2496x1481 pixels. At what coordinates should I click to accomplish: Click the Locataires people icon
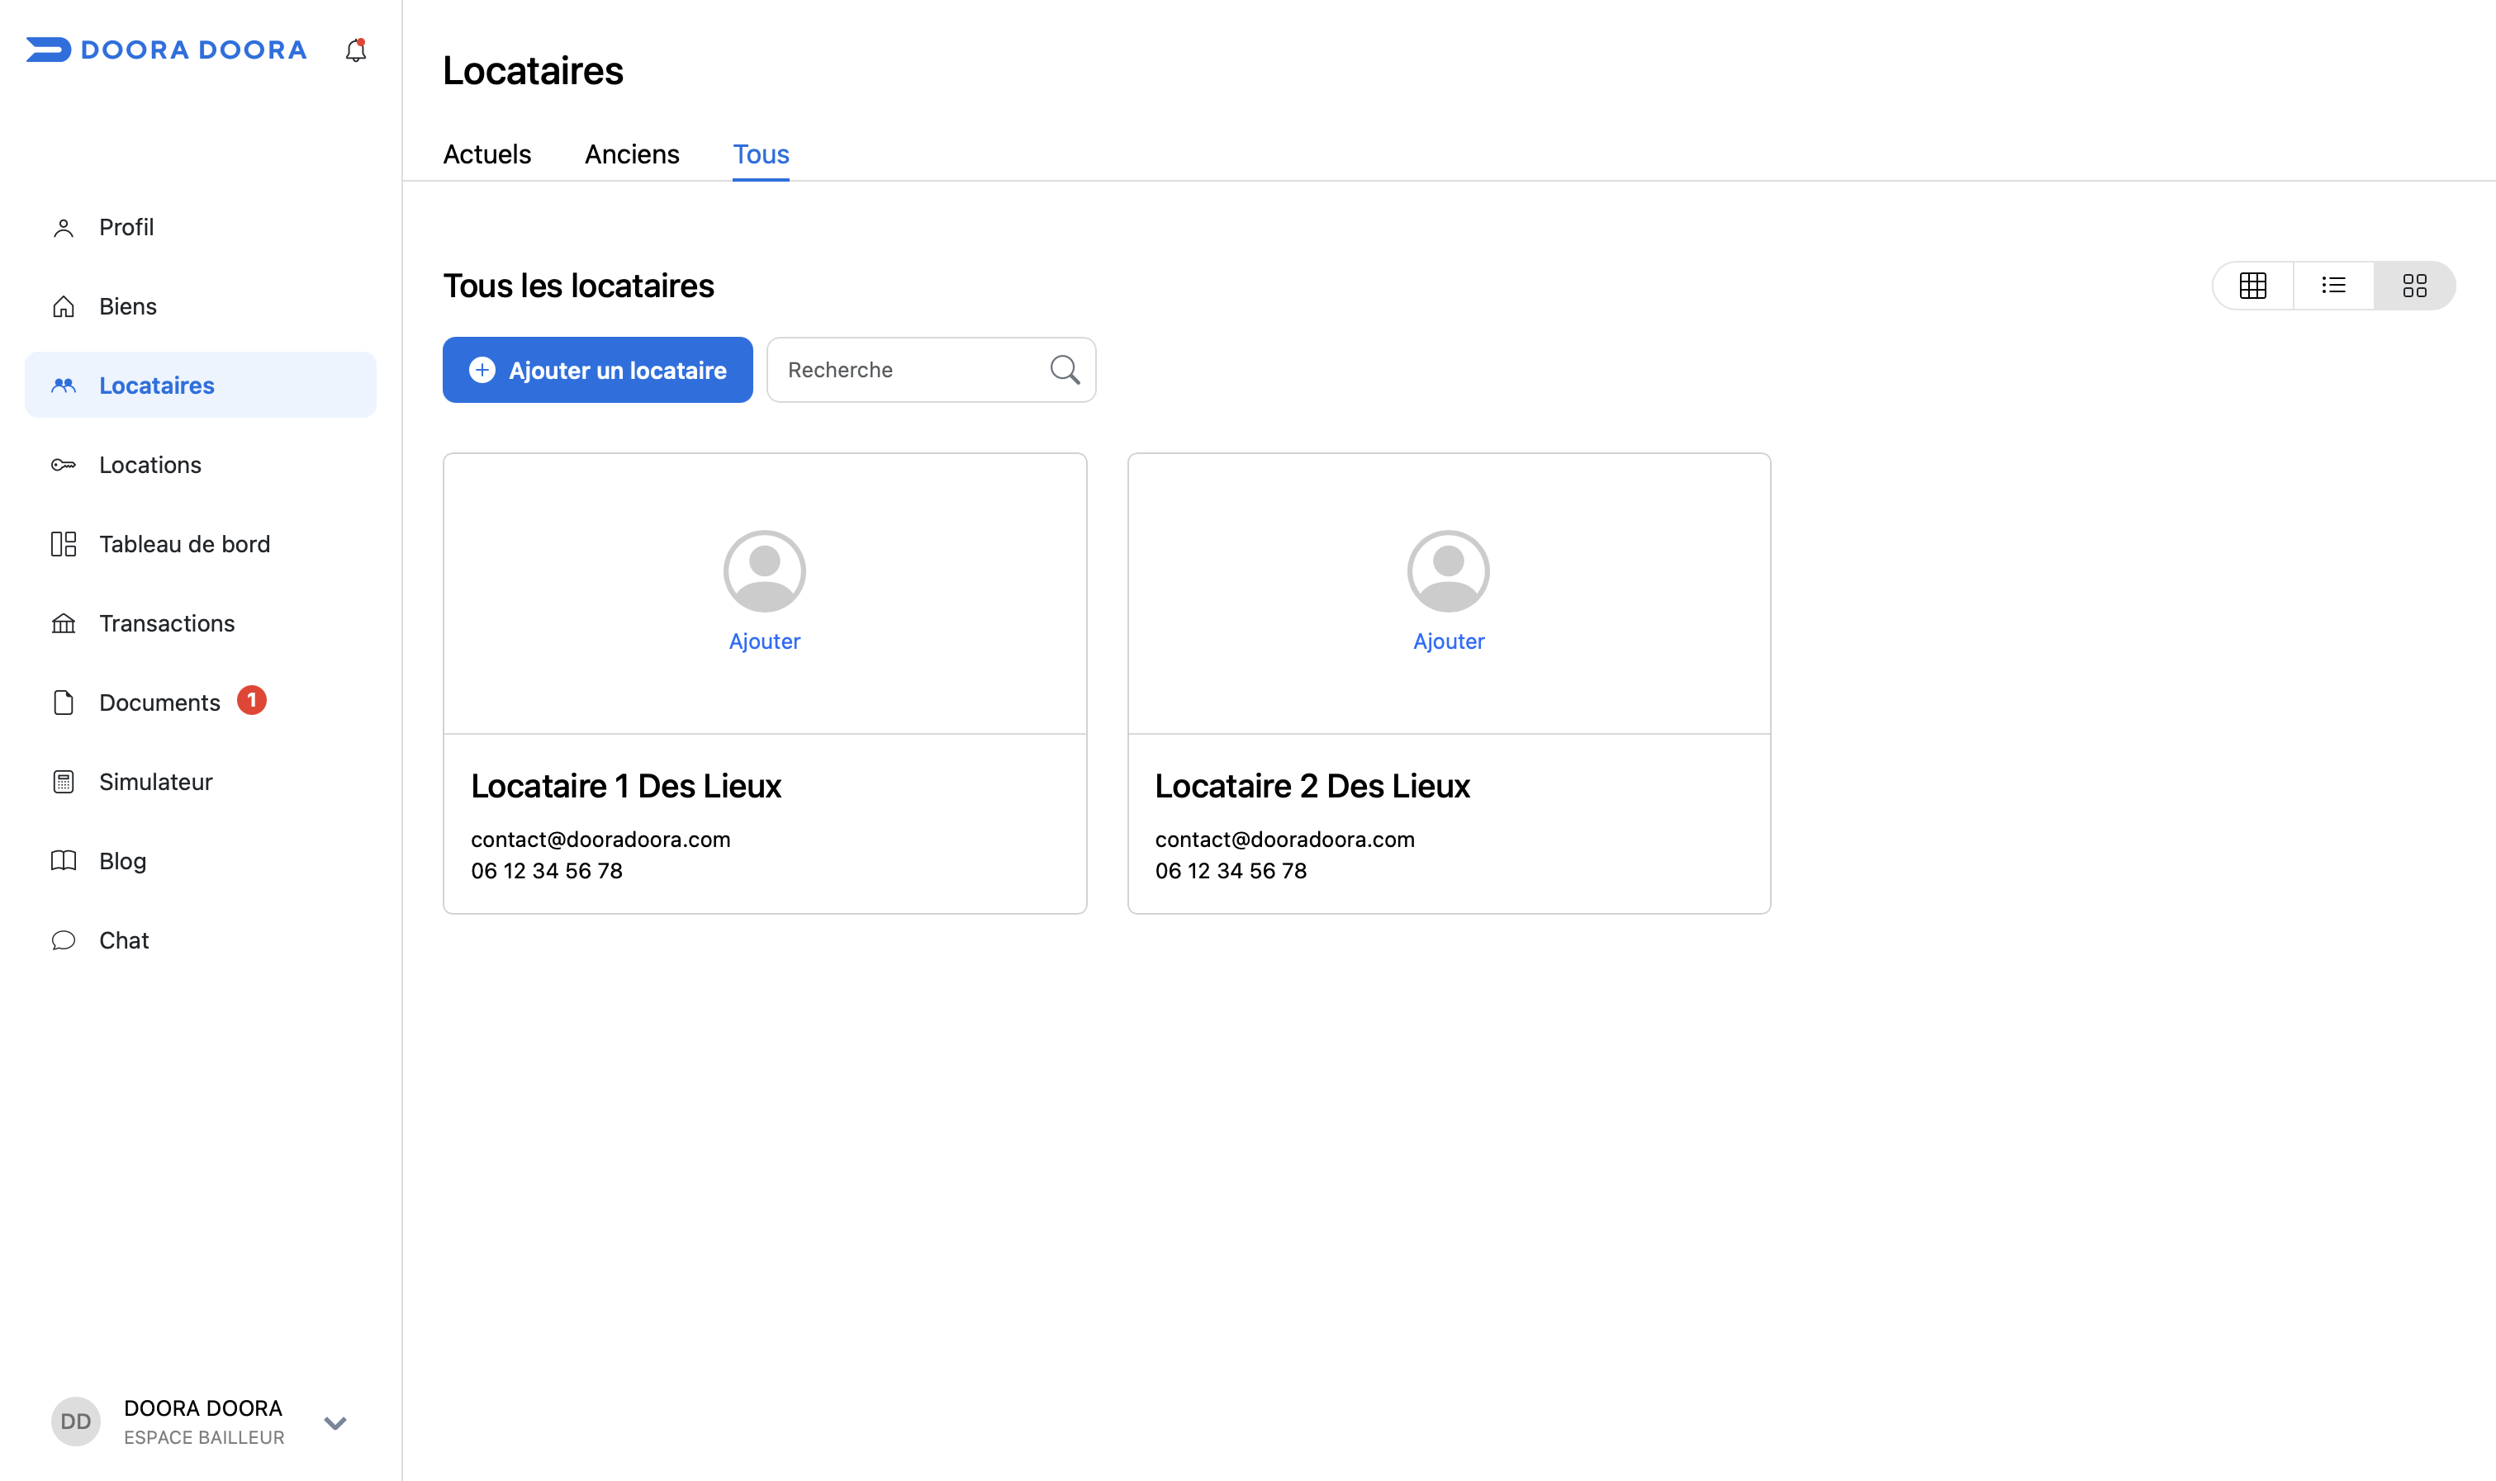(x=63, y=386)
